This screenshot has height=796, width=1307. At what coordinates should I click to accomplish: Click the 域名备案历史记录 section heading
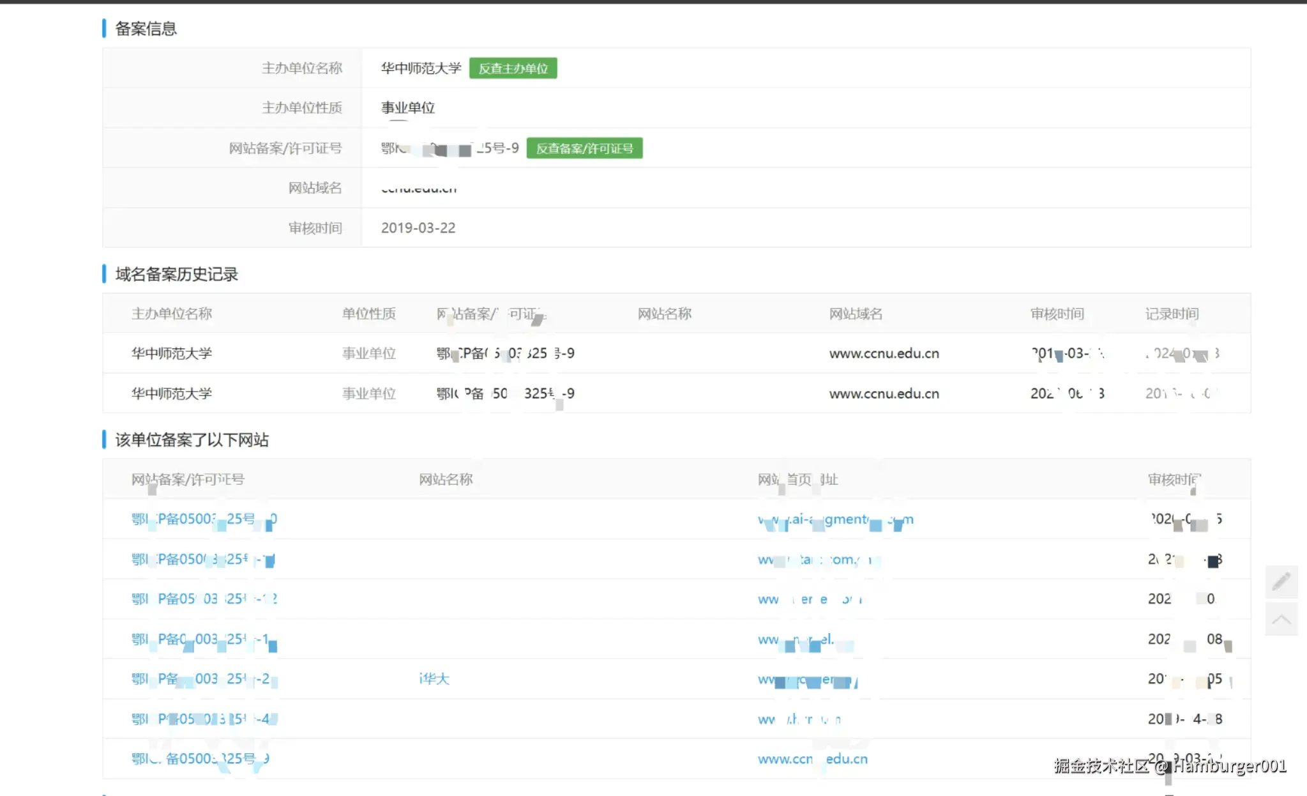[176, 274]
